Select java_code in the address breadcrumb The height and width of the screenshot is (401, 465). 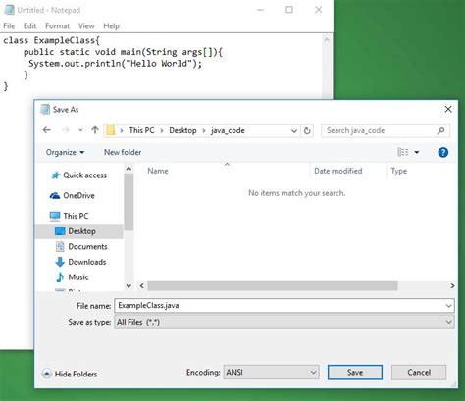pyautogui.click(x=228, y=130)
